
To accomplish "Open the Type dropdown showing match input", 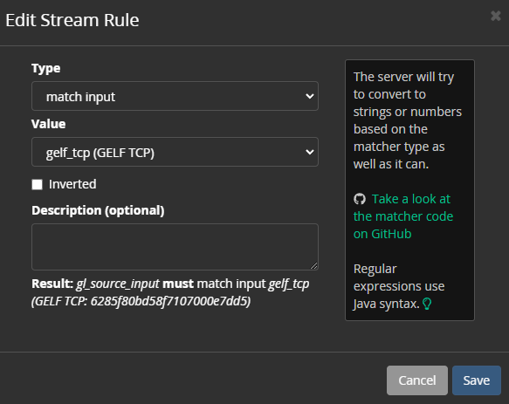I will point(175,96).
